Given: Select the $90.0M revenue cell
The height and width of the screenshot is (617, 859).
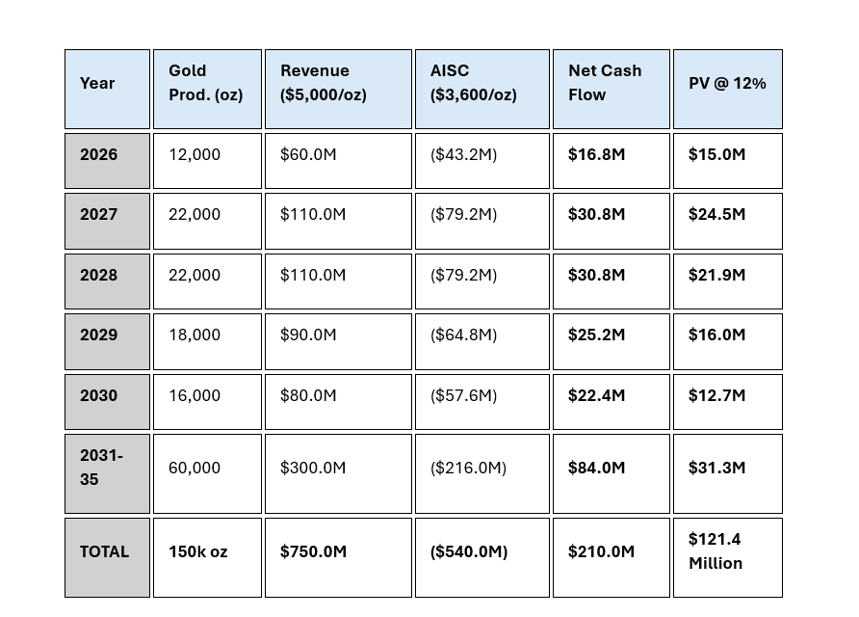Looking at the screenshot, I should [338, 340].
